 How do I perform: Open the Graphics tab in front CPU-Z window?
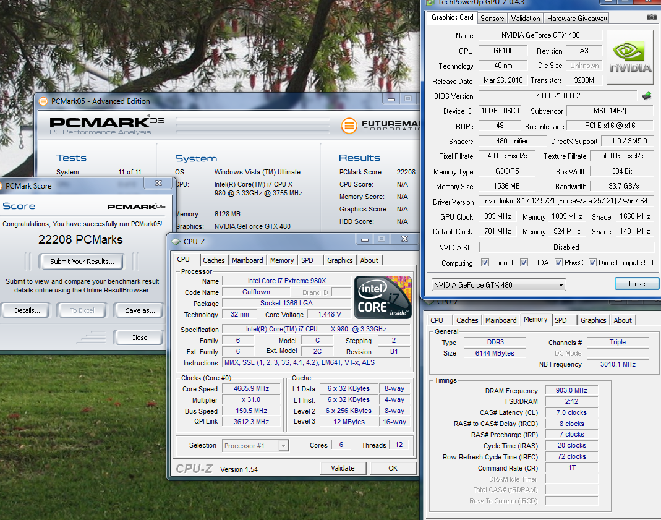tap(339, 260)
